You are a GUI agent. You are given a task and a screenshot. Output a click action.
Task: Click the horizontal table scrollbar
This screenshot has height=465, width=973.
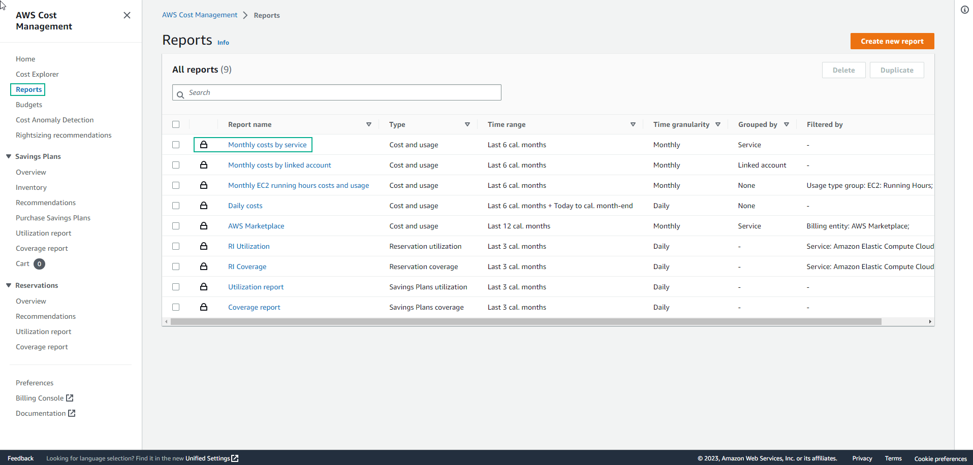pyautogui.click(x=526, y=321)
